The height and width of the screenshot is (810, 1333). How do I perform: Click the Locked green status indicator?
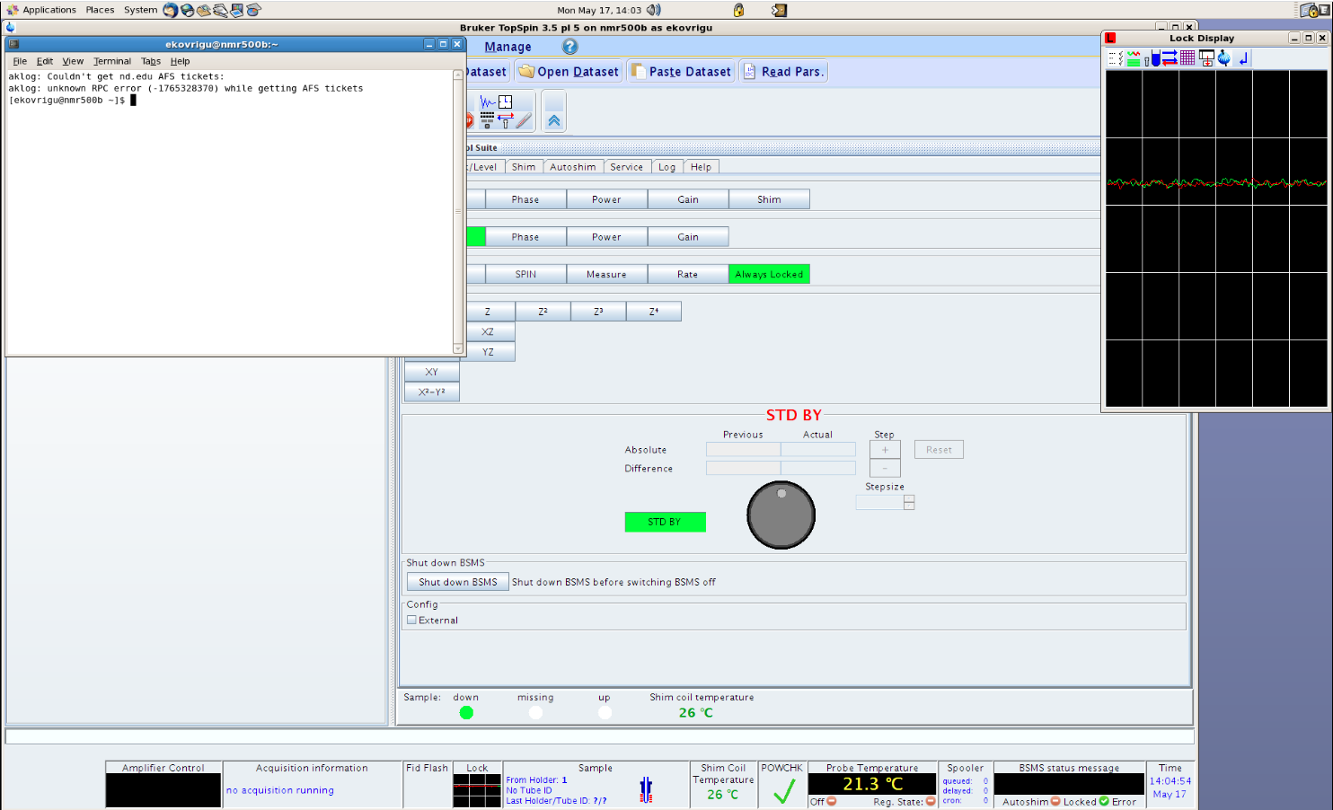coord(1104,802)
